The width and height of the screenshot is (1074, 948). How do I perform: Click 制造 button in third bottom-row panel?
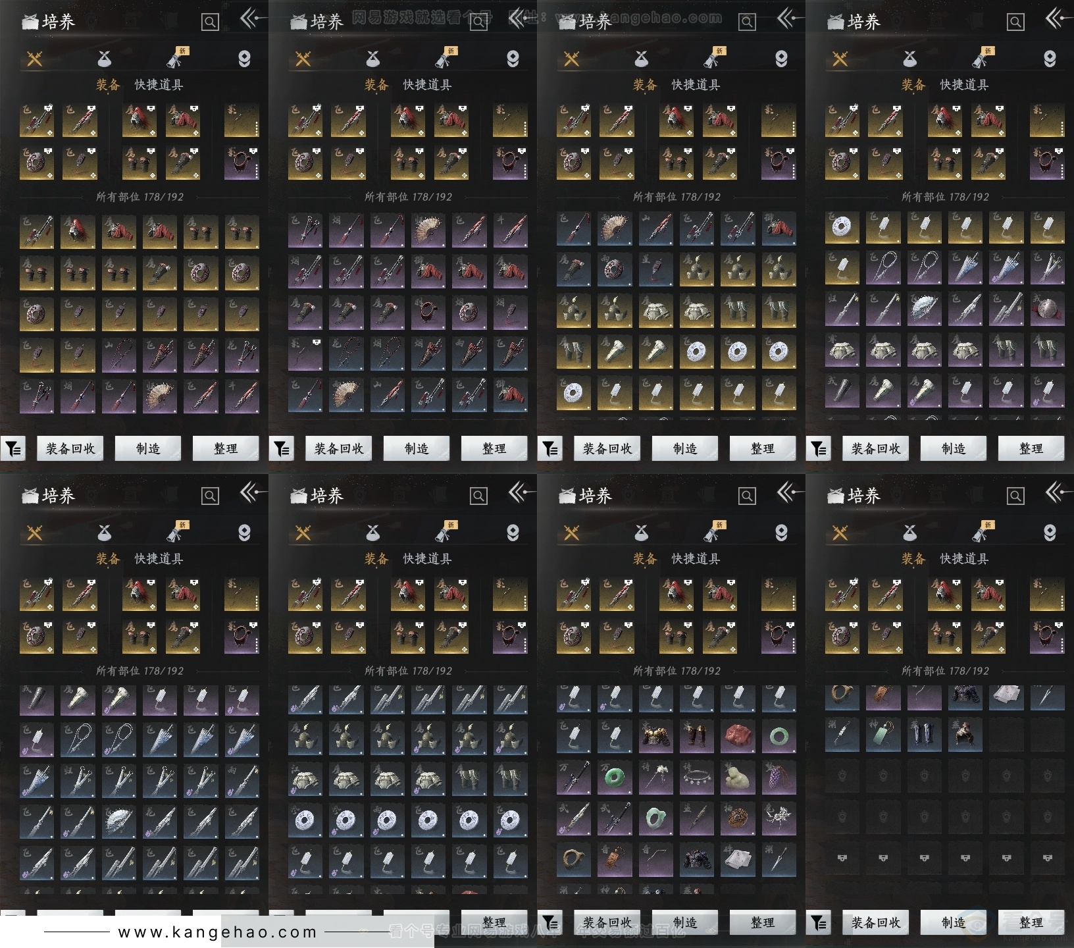[685, 922]
